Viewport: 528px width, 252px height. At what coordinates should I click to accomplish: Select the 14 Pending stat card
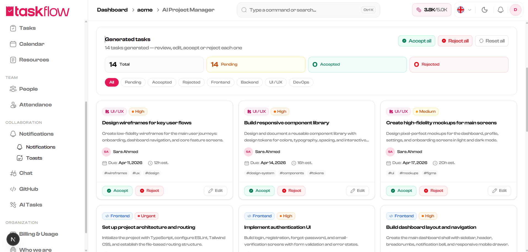tap(256, 65)
